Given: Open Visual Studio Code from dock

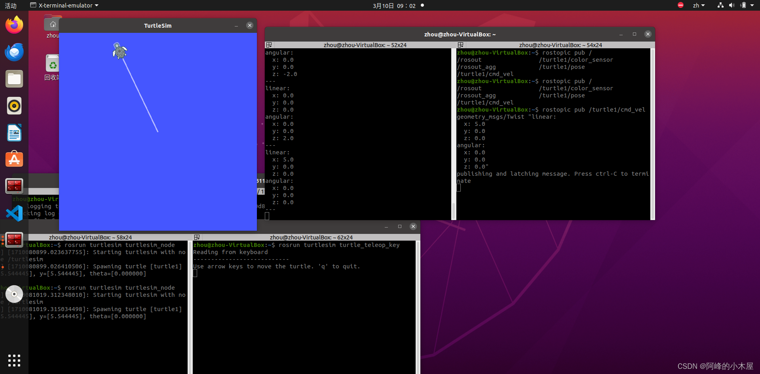Looking at the screenshot, I should coord(14,213).
